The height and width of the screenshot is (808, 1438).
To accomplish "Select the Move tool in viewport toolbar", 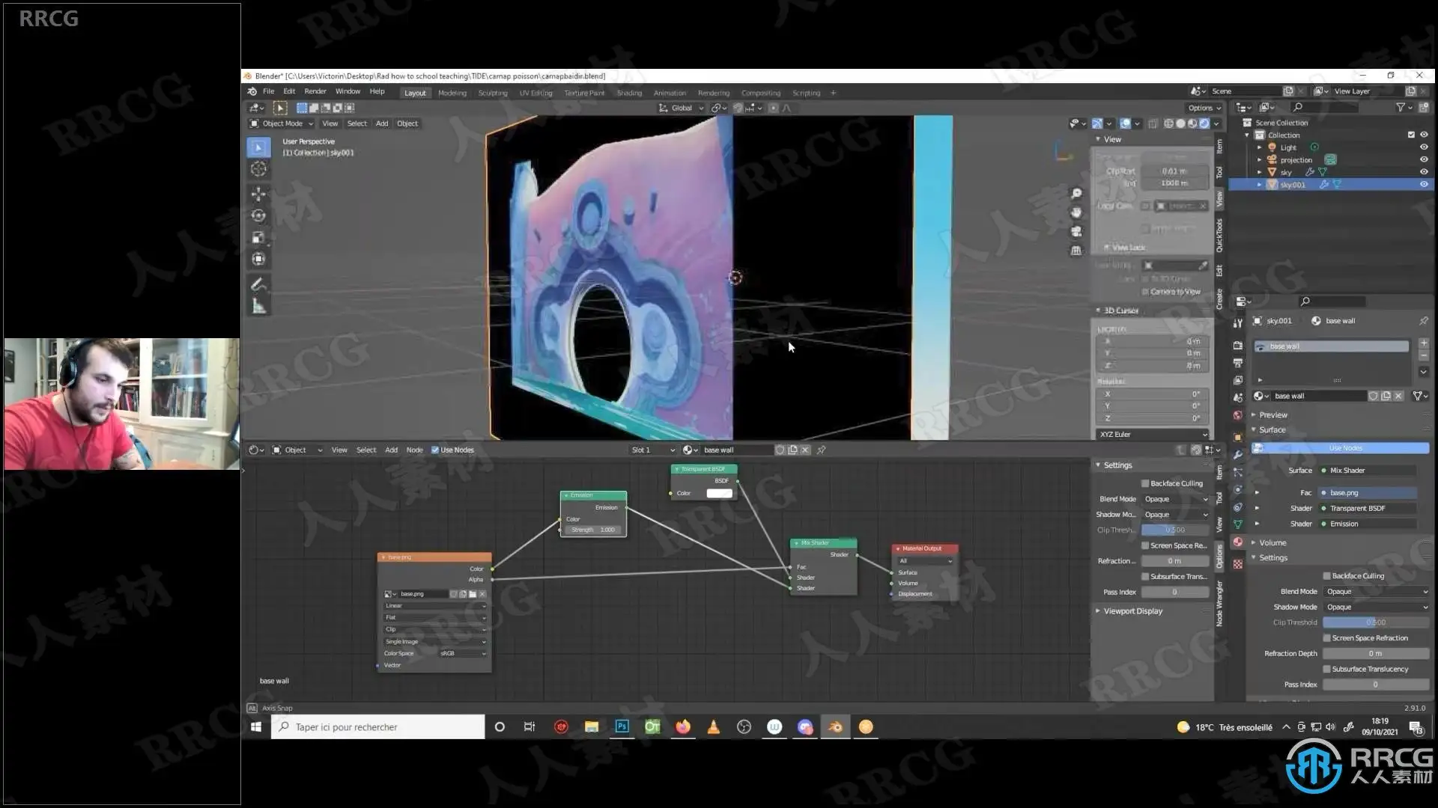I will (258, 194).
